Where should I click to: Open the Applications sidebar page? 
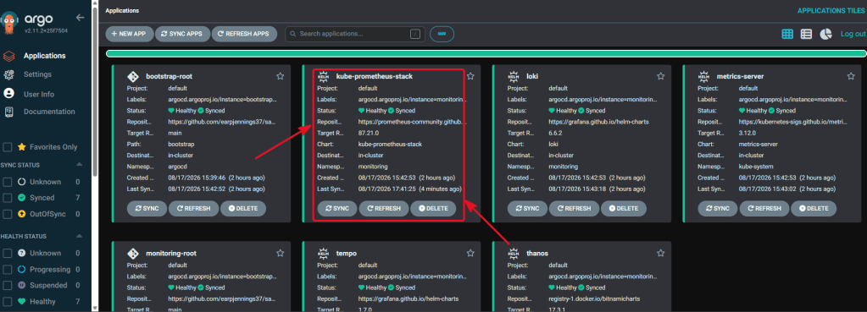(x=45, y=56)
